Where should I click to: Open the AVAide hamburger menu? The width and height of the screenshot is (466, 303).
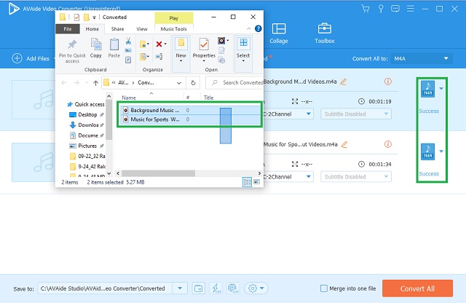[411, 9]
